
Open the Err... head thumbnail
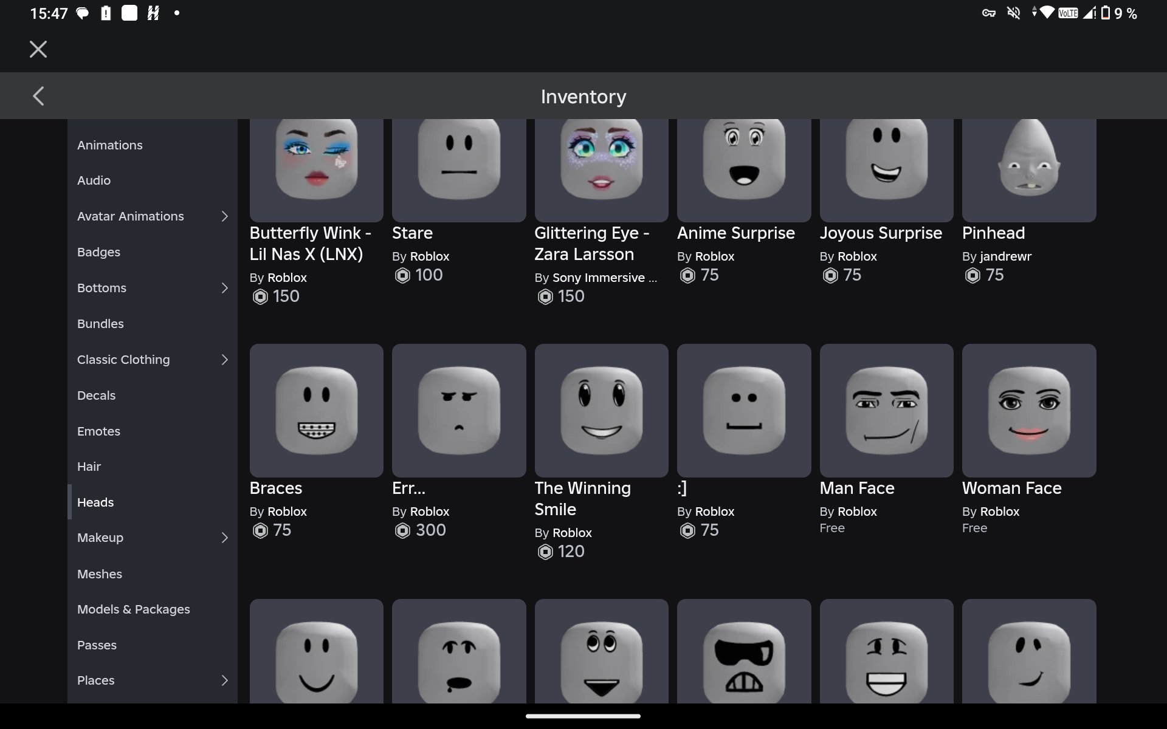pos(459,411)
